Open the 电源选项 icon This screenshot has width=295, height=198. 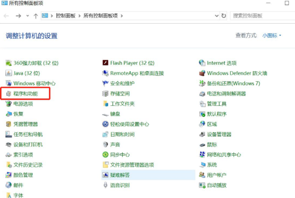click(9, 104)
